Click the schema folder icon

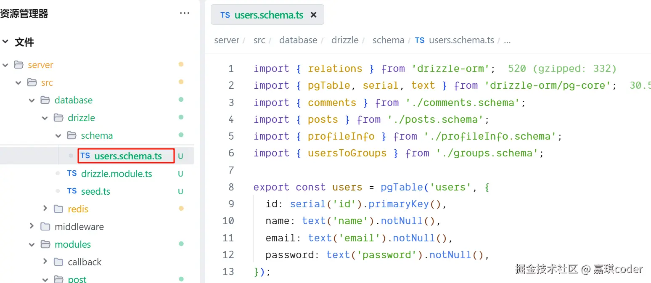[x=72, y=135]
